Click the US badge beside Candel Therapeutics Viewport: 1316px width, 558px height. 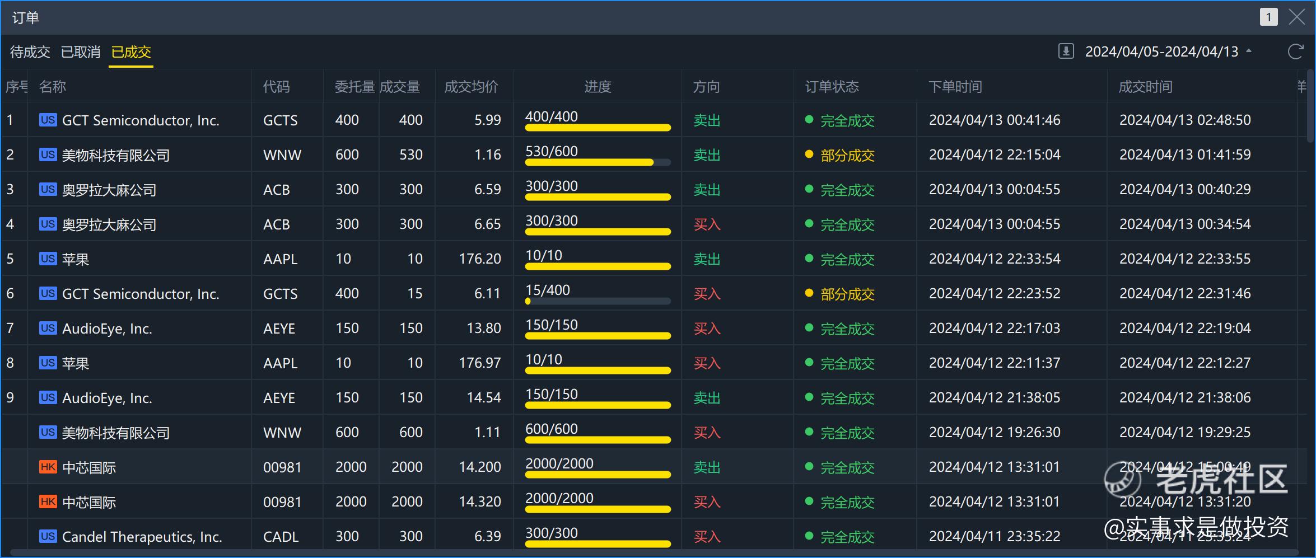tap(48, 536)
